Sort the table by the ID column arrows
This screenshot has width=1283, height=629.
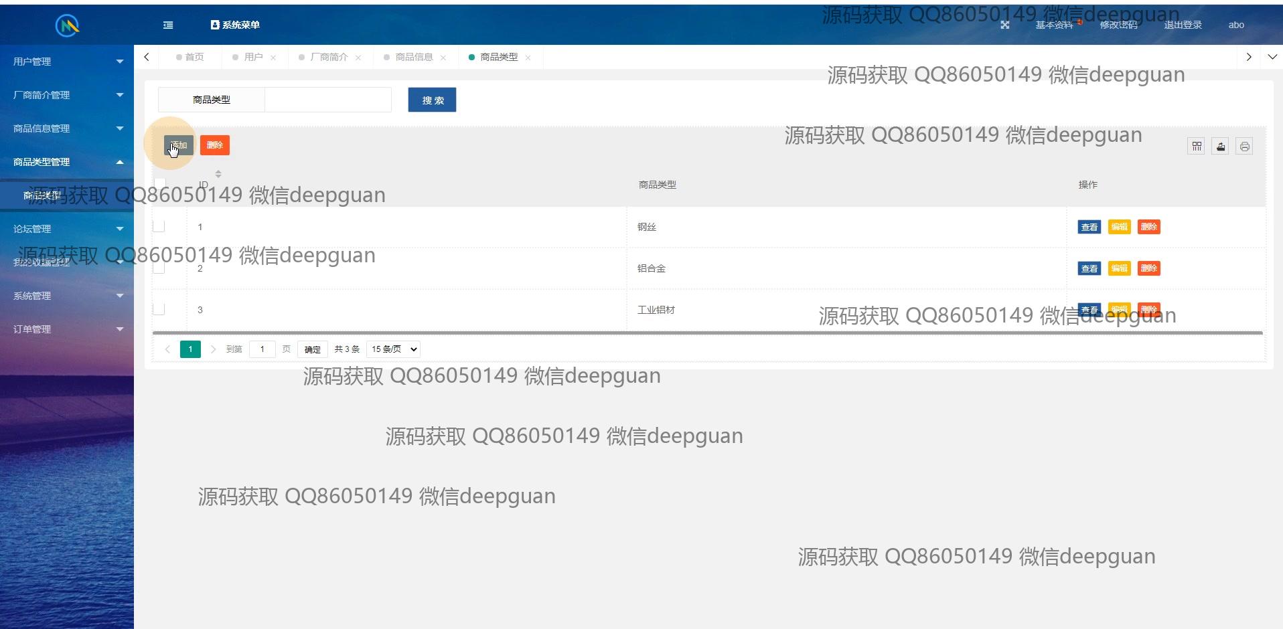click(x=218, y=174)
